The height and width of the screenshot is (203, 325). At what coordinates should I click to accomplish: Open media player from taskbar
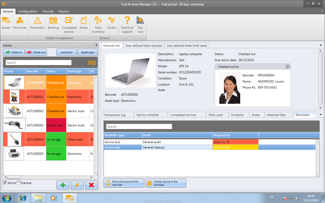(54, 198)
